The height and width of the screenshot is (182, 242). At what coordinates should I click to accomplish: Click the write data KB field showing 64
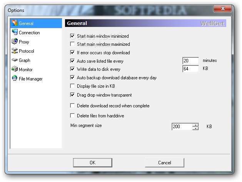190,69
